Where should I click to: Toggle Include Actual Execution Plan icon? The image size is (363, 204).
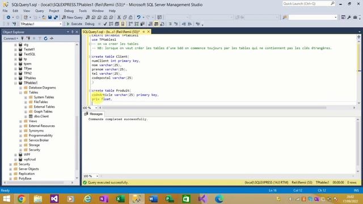tap(130, 24)
